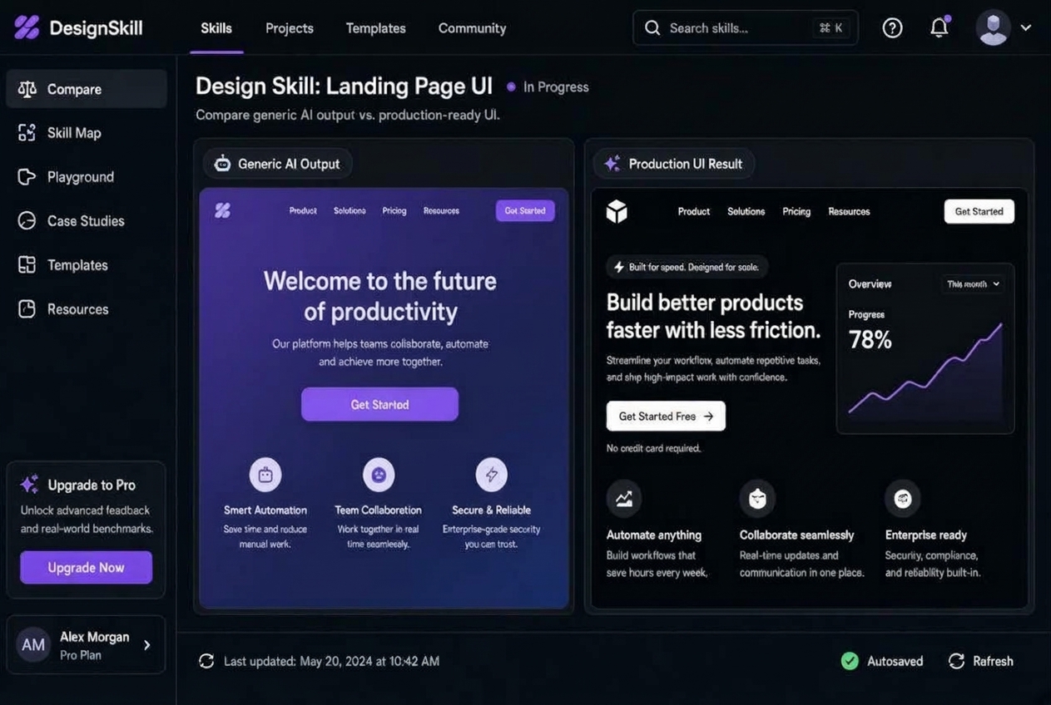Click the Case Studies pie icon
The image size is (1051, 705).
pos(27,221)
